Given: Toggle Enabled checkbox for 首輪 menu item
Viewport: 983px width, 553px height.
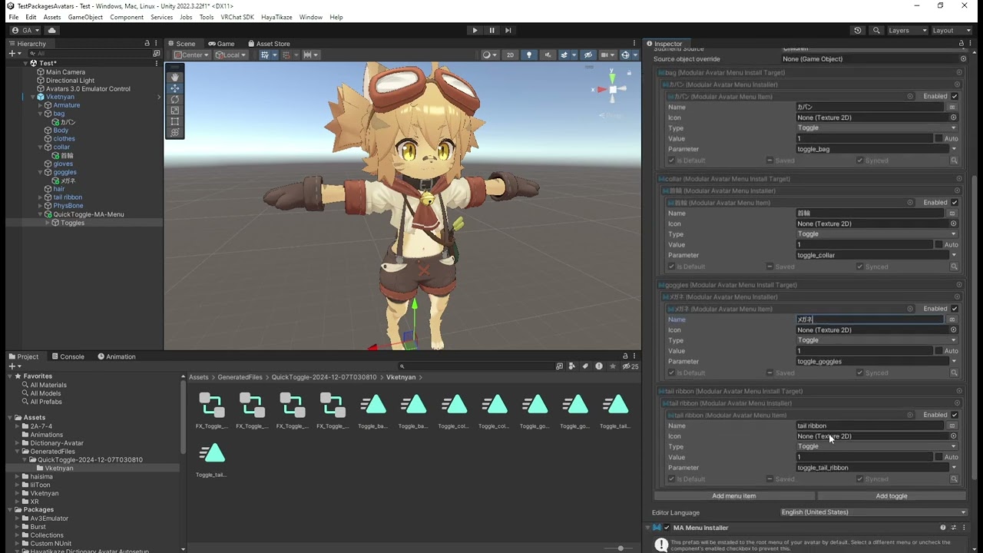Looking at the screenshot, I should tap(955, 202).
